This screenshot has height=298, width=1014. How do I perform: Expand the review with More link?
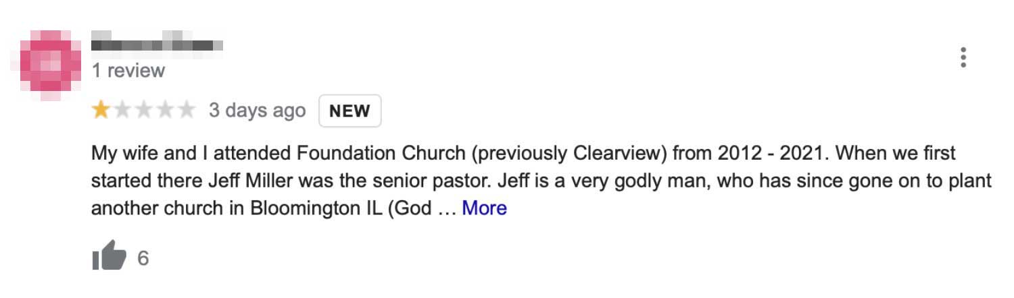pos(484,208)
